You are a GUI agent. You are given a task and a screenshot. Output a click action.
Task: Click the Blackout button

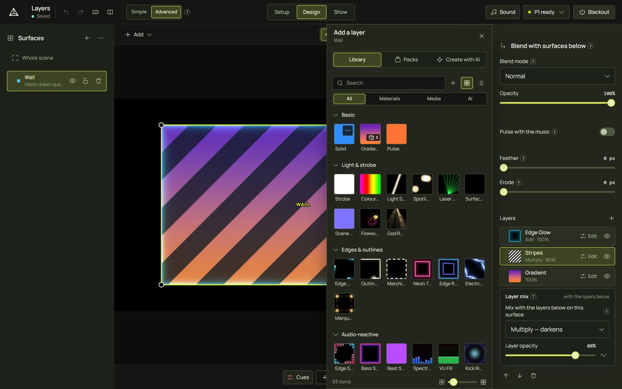point(594,12)
